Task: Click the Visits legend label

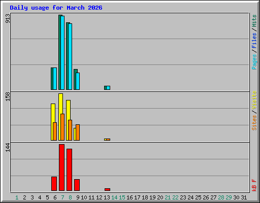Action: click(254, 100)
